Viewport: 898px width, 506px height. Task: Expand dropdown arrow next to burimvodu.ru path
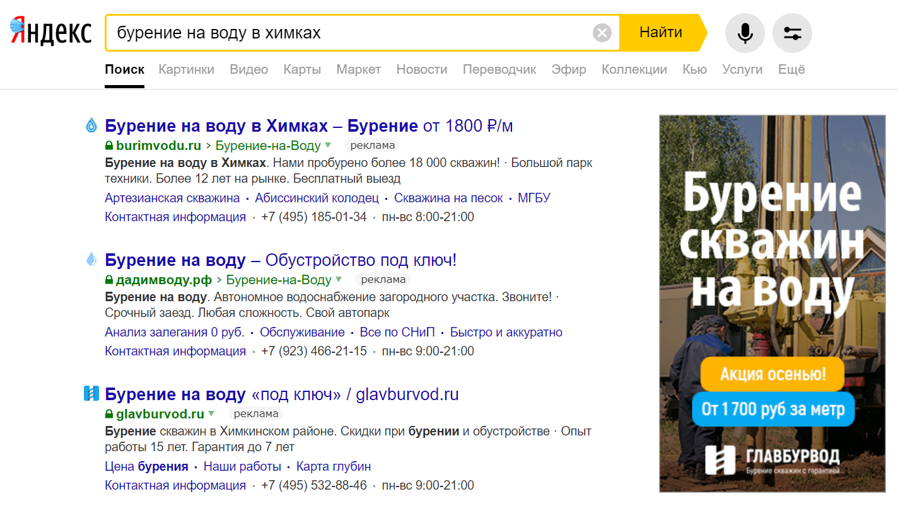pyautogui.click(x=328, y=146)
